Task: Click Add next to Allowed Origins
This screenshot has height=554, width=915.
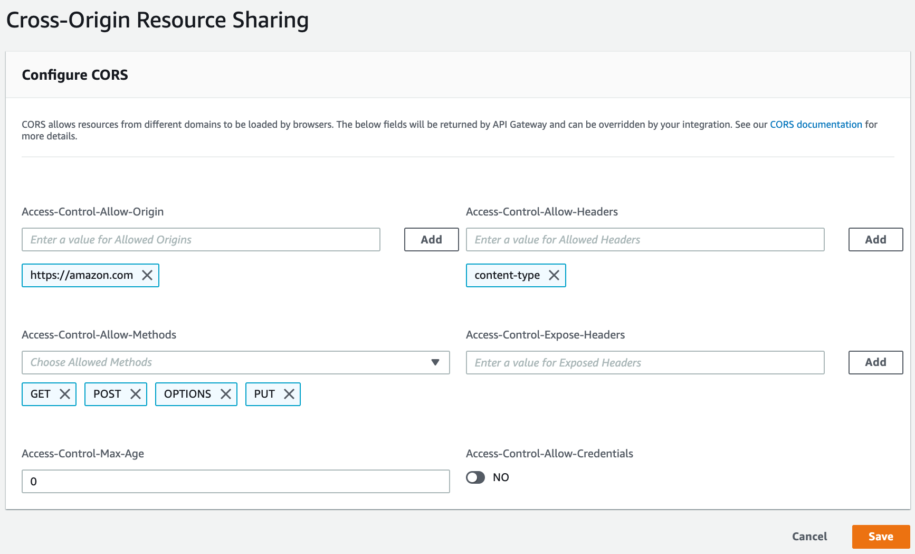Action: coord(431,239)
